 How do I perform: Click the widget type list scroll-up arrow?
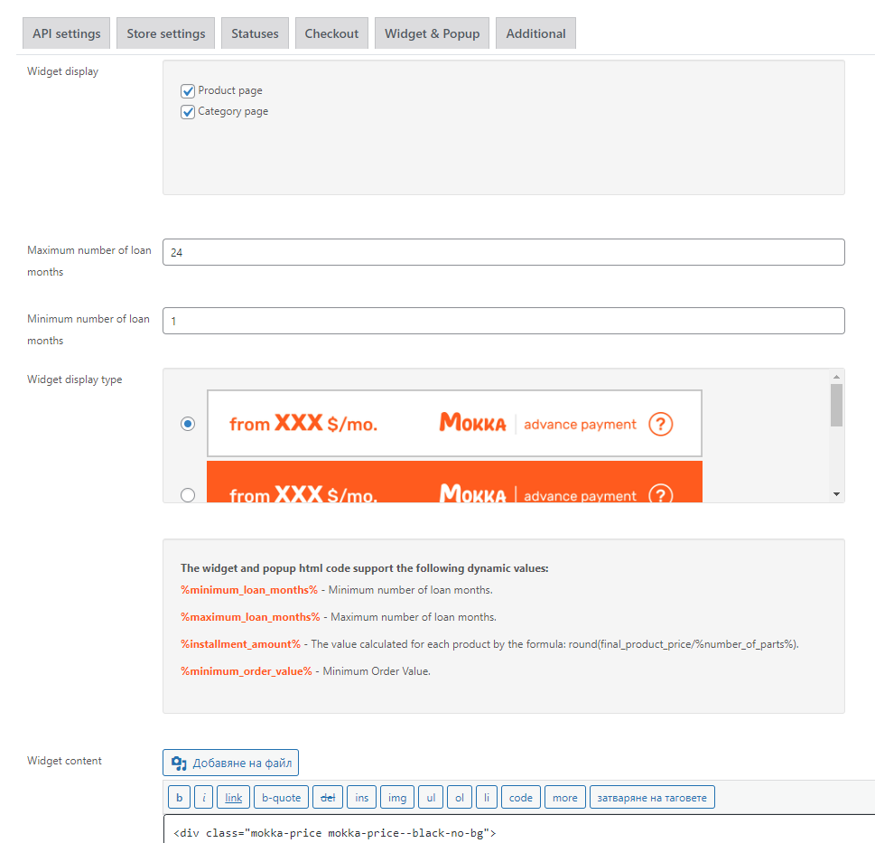pos(836,377)
